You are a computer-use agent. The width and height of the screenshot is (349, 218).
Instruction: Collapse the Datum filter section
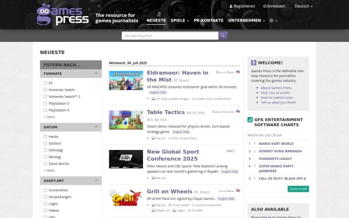71,127
